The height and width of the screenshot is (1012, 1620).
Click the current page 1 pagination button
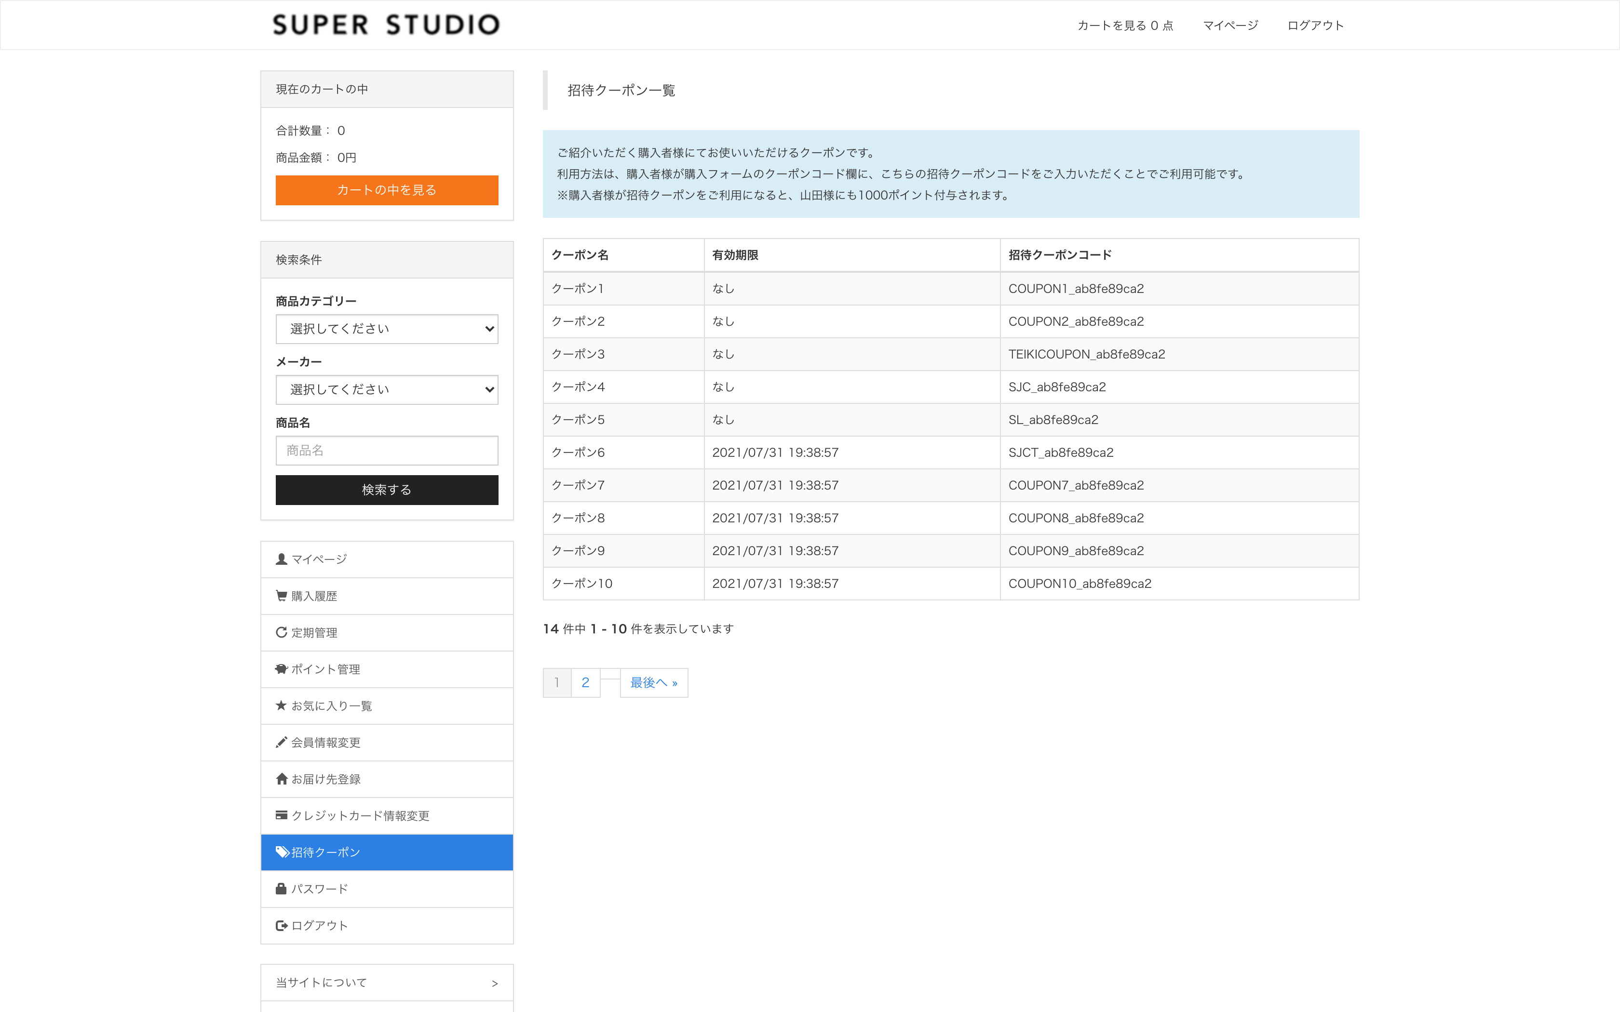[x=557, y=683]
